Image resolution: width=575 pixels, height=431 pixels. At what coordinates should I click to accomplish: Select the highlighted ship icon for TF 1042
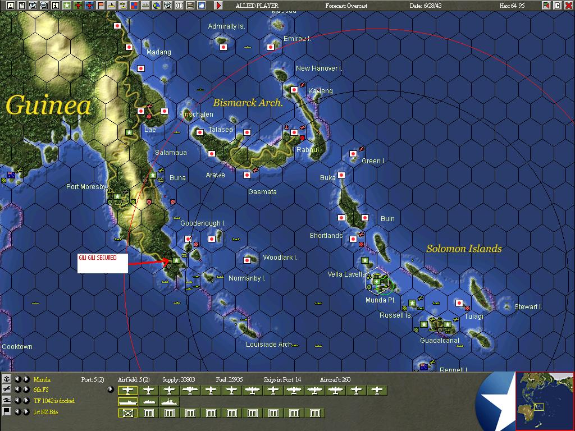(x=128, y=402)
